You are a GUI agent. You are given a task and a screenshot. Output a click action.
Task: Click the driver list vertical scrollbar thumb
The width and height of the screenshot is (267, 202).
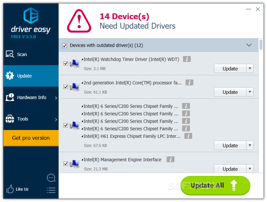pos(261,45)
